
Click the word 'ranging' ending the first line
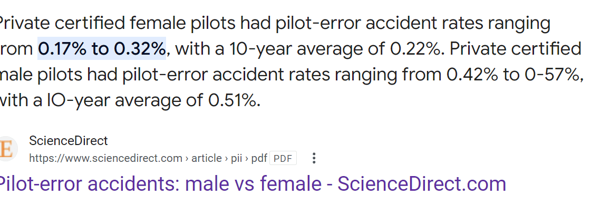[519, 24]
